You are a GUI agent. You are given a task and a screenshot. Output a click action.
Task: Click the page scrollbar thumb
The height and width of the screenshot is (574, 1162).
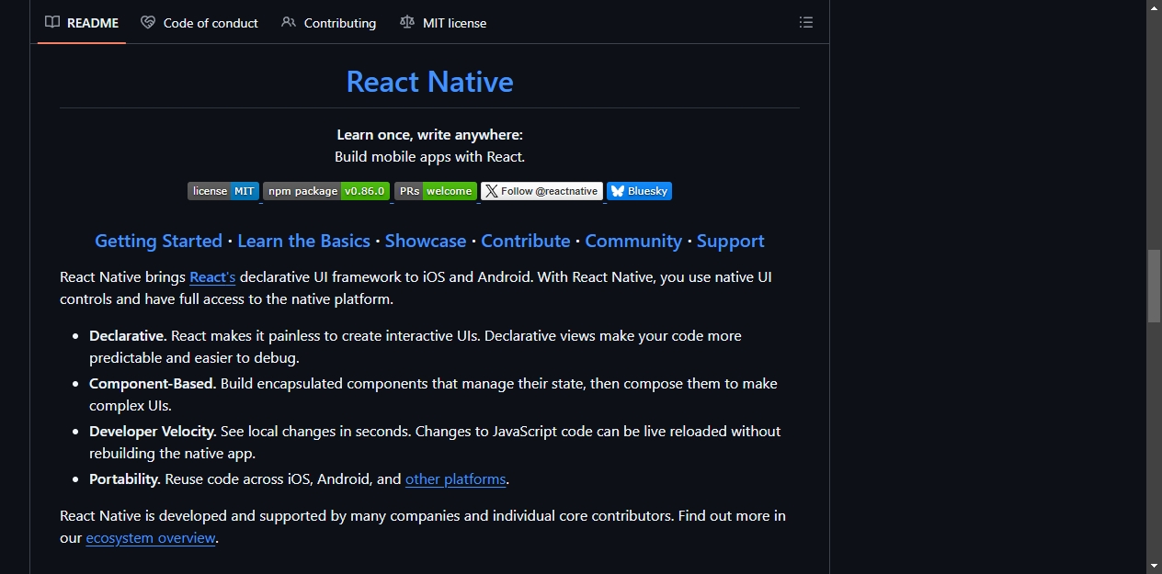click(1154, 286)
